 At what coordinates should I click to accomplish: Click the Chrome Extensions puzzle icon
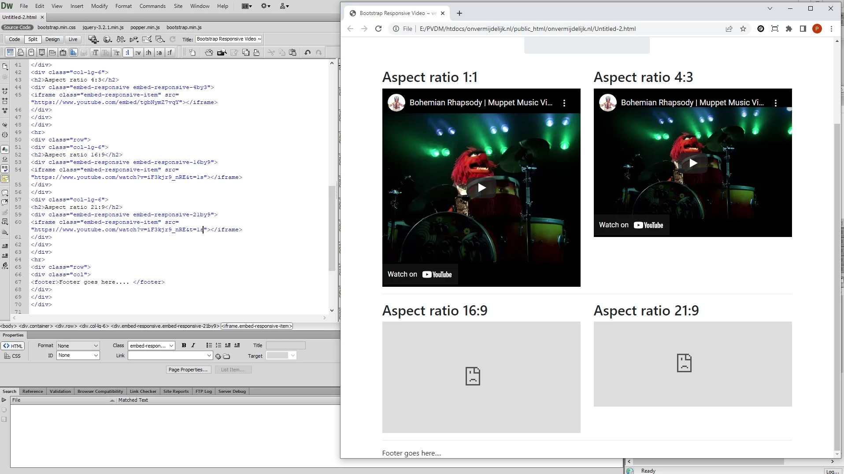tap(789, 29)
